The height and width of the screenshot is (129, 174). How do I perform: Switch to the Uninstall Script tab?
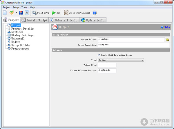[x=64, y=20]
